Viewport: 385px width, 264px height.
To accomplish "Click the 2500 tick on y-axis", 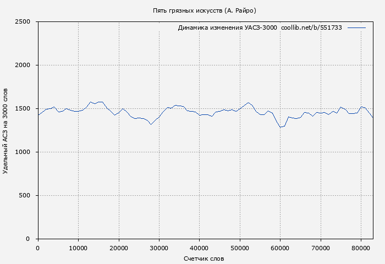I will (26, 22).
